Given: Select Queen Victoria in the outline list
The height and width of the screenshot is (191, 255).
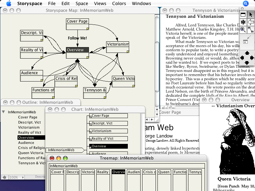Looking at the screenshot, I should click(x=31, y=153).
